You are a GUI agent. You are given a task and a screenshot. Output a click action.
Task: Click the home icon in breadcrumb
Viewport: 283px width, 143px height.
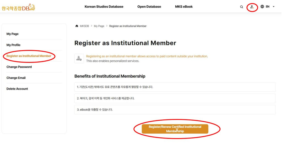click(77, 26)
